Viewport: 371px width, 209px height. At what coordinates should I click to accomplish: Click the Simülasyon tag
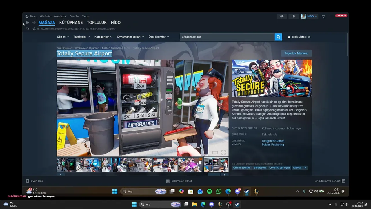[260, 167]
